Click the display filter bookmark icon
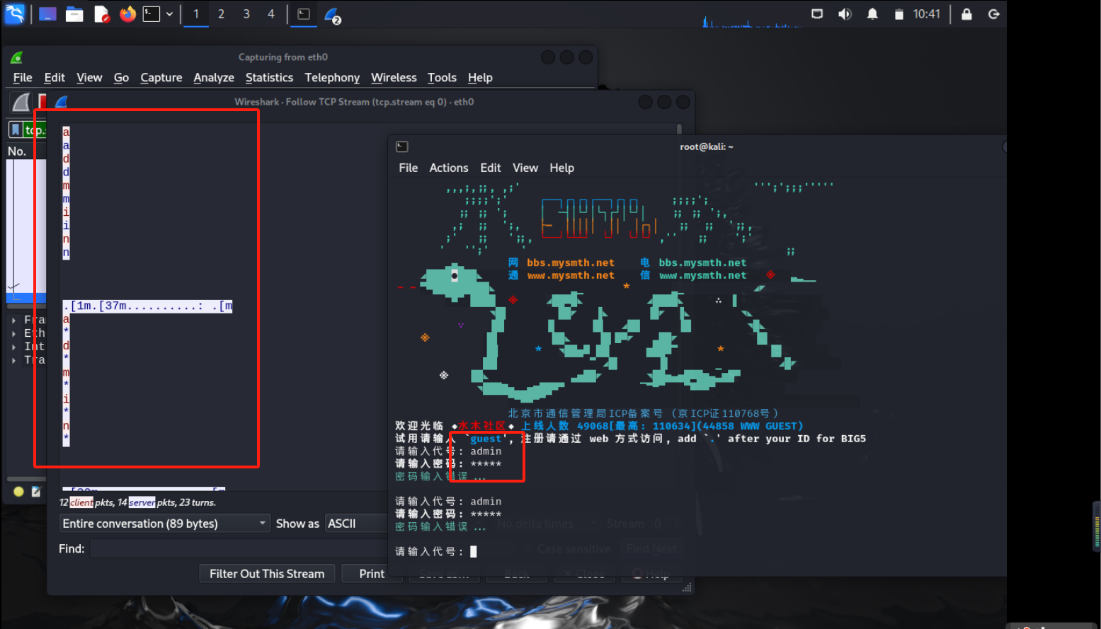 16,129
